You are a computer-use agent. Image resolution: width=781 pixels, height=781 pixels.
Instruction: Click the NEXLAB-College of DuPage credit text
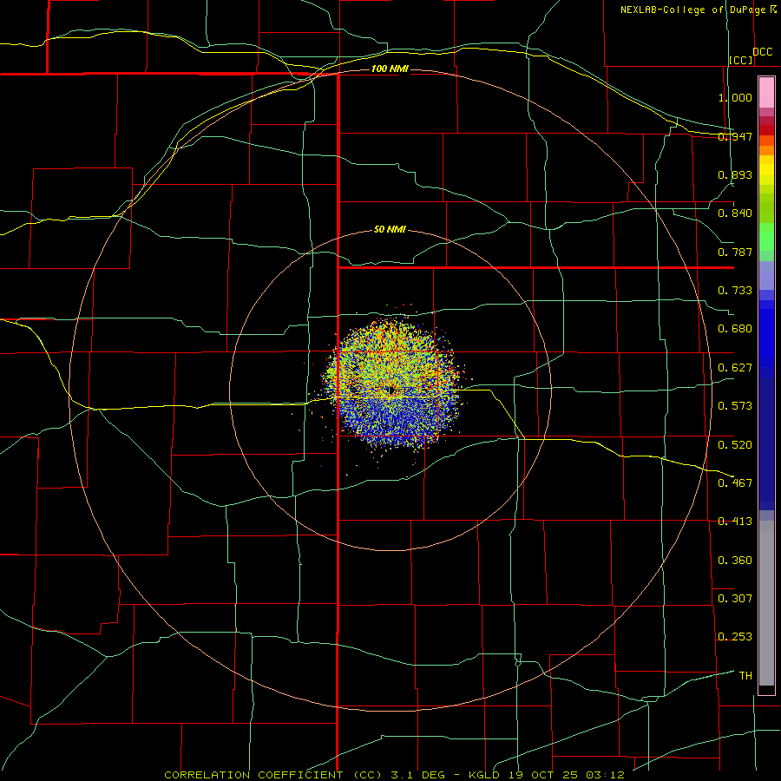692,10
